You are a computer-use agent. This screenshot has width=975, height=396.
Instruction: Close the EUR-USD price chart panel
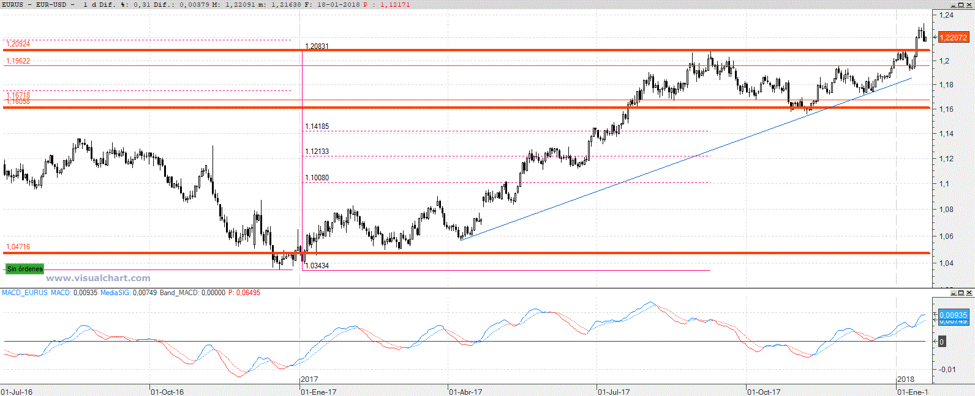pos(969,4)
